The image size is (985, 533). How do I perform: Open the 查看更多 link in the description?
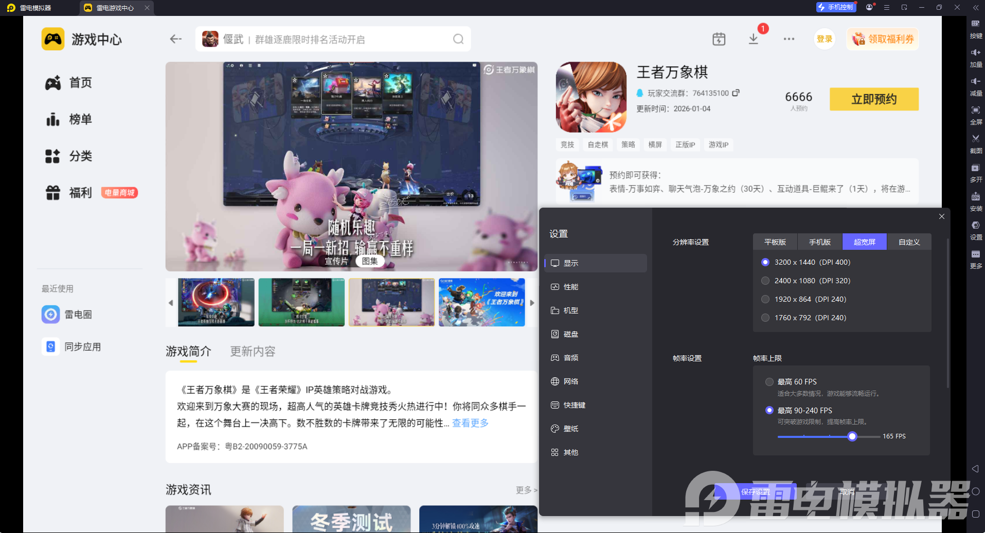(470, 423)
